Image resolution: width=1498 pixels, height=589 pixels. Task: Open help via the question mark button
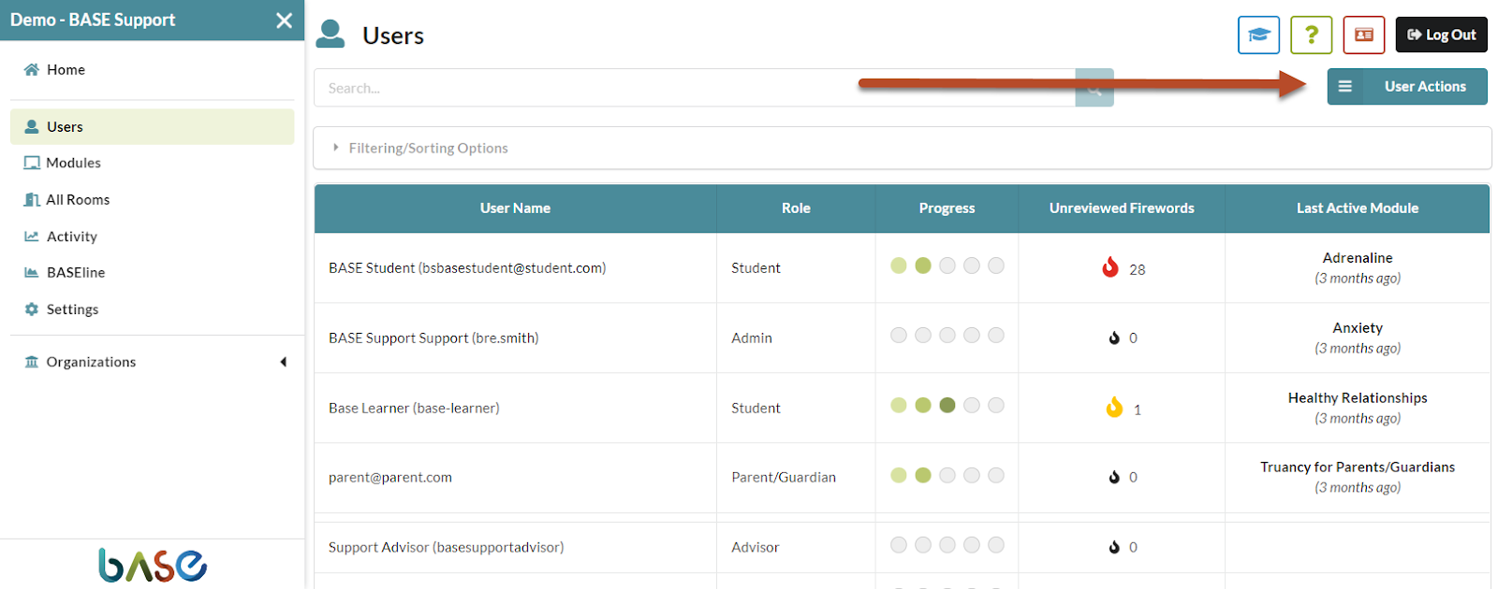(1312, 35)
